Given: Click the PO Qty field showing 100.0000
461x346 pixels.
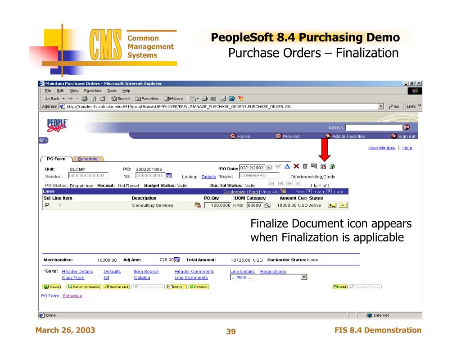Looking at the screenshot, I should [x=217, y=205].
